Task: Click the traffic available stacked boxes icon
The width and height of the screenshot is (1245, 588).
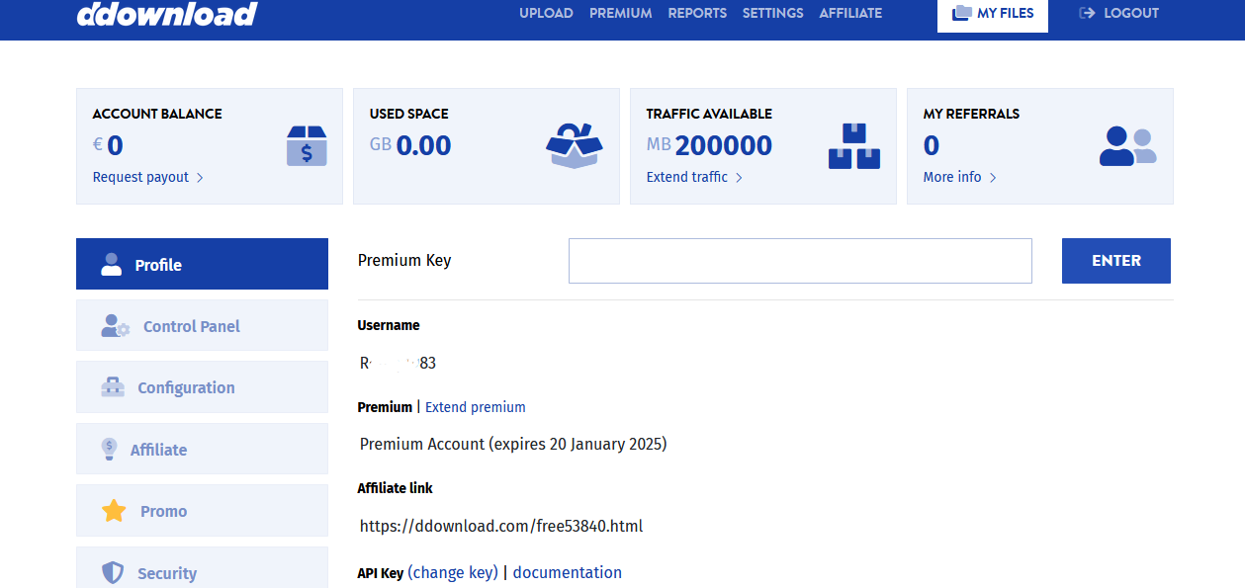Action: coord(853,146)
